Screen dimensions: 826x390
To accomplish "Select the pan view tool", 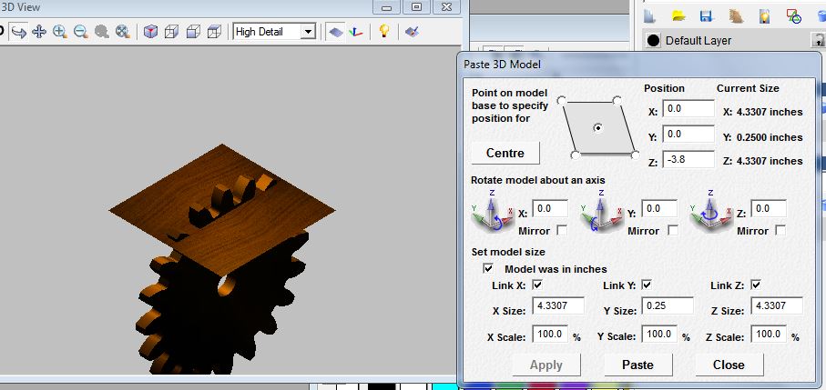I will 39,32.
